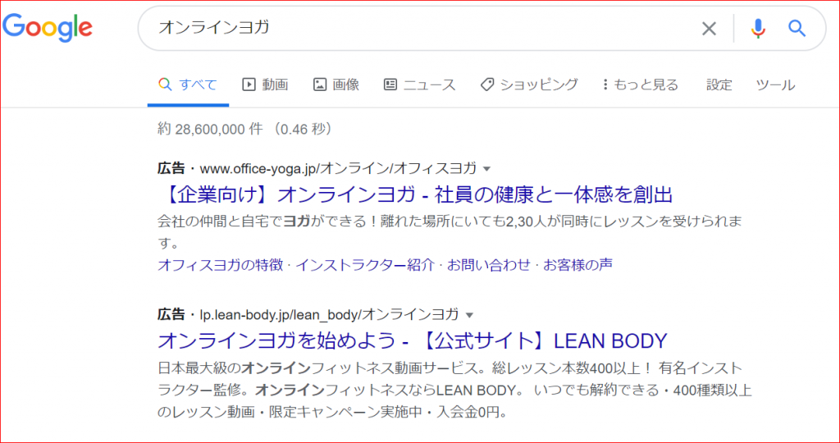Open the ニュース tab
This screenshot has height=443, width=840.
[419, 84]
